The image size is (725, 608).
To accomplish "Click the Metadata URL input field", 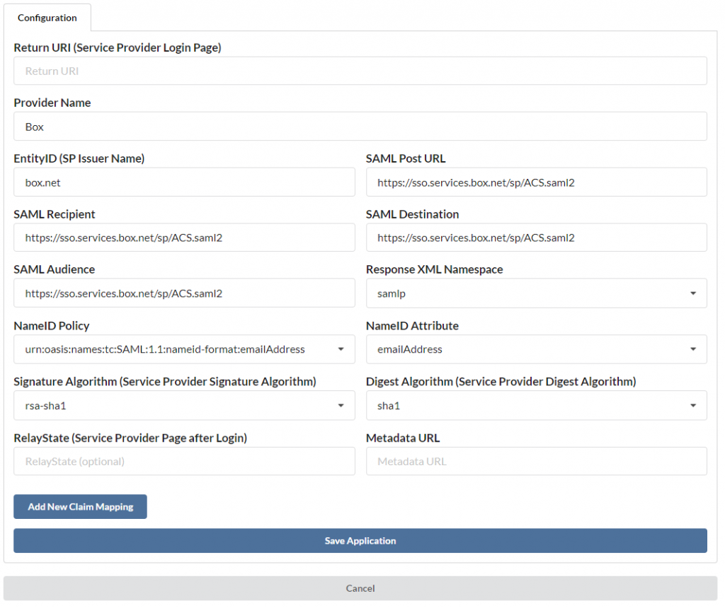I will [x=537, y=461].
